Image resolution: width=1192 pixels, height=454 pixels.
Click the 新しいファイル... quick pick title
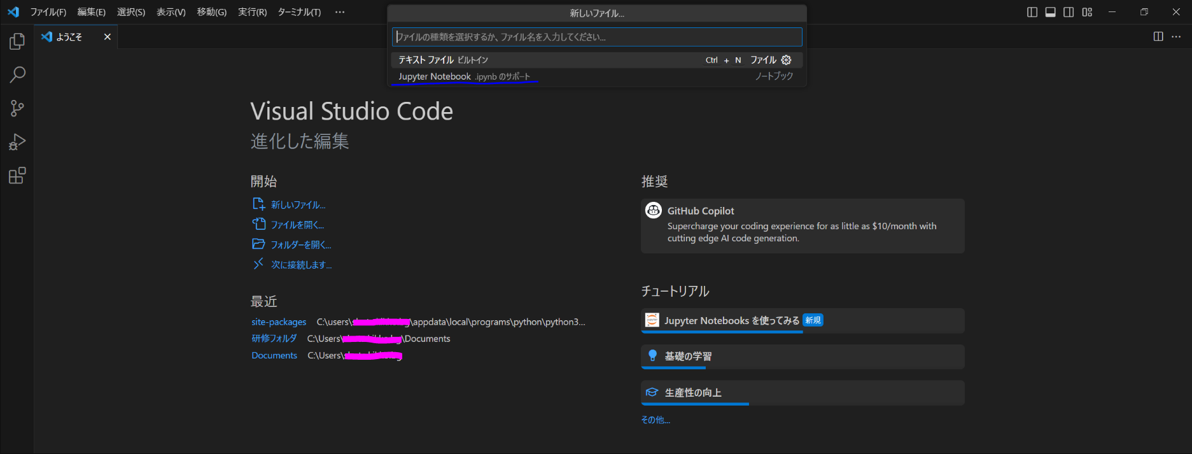coord(597,13)
